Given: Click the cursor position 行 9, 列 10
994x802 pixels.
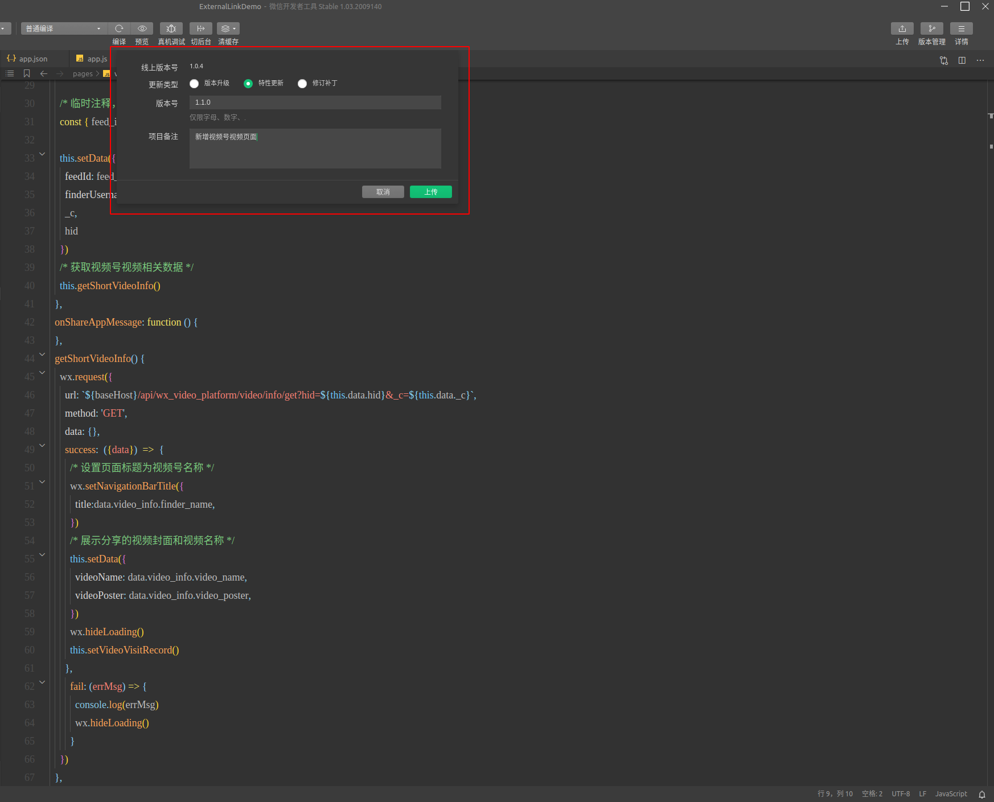Looking at the screenshot, I should click(x=835, y=794).
